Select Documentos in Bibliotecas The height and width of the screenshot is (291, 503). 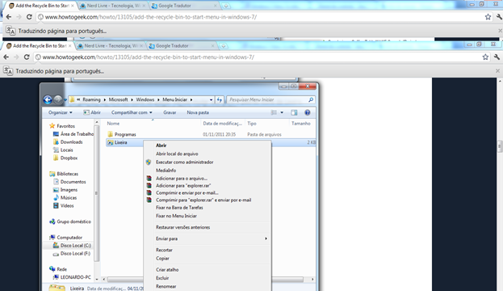coord(73,182)
